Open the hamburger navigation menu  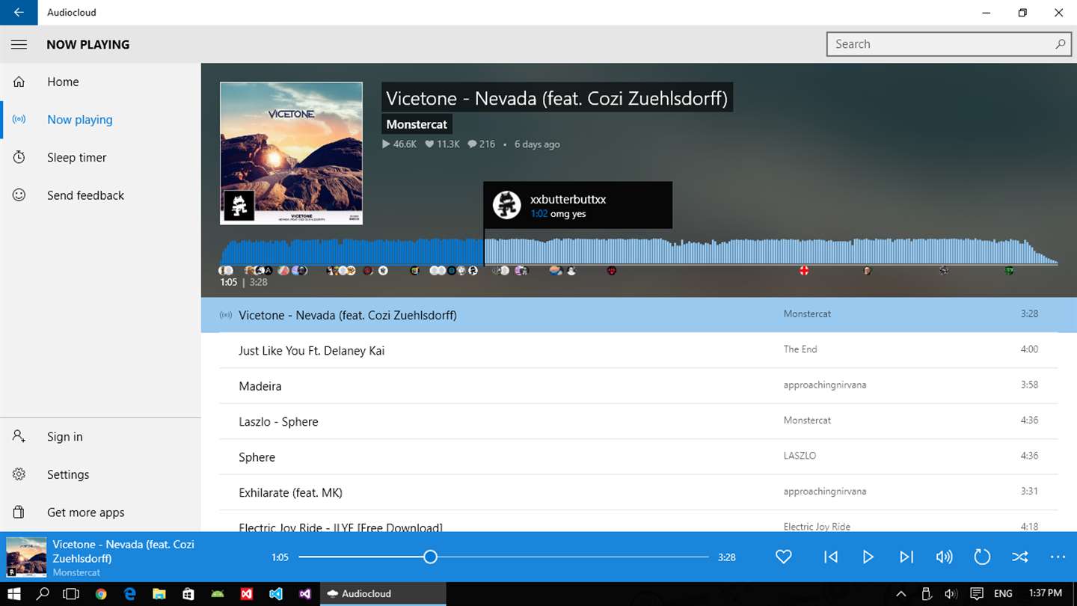tap(19, 44)
